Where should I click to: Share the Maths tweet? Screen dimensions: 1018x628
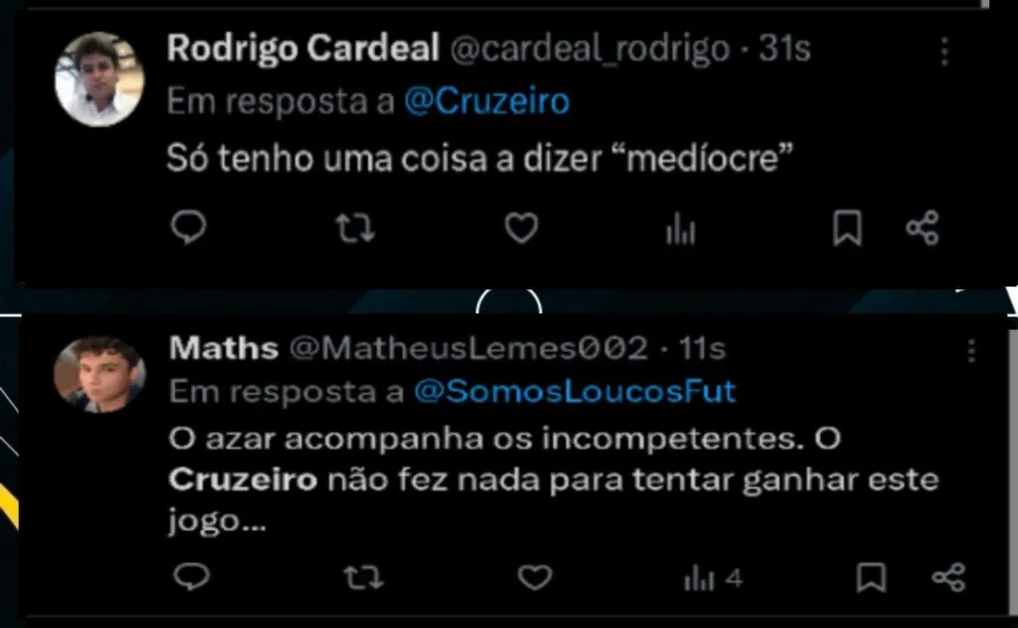(948, 576)
